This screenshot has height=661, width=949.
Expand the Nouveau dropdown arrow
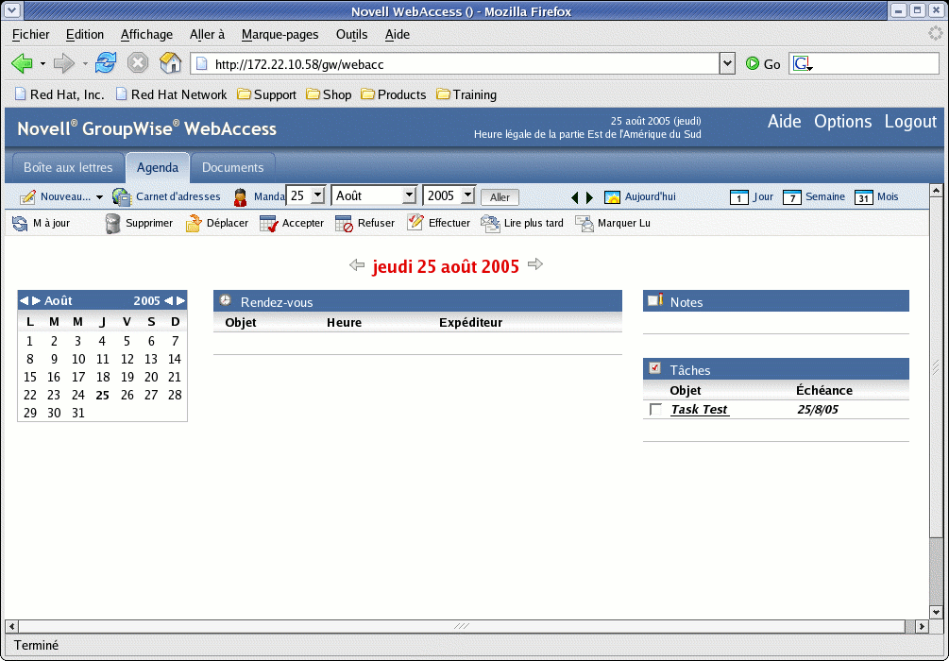point(99,198)
